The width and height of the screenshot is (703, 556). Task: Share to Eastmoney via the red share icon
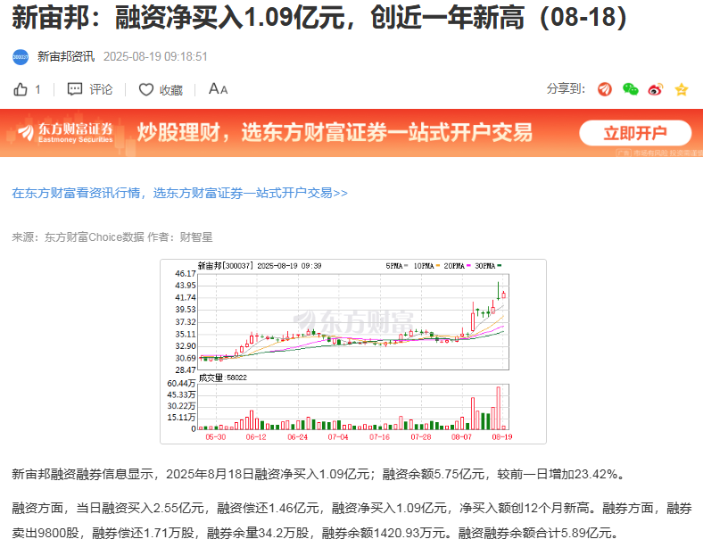[604, 89]
